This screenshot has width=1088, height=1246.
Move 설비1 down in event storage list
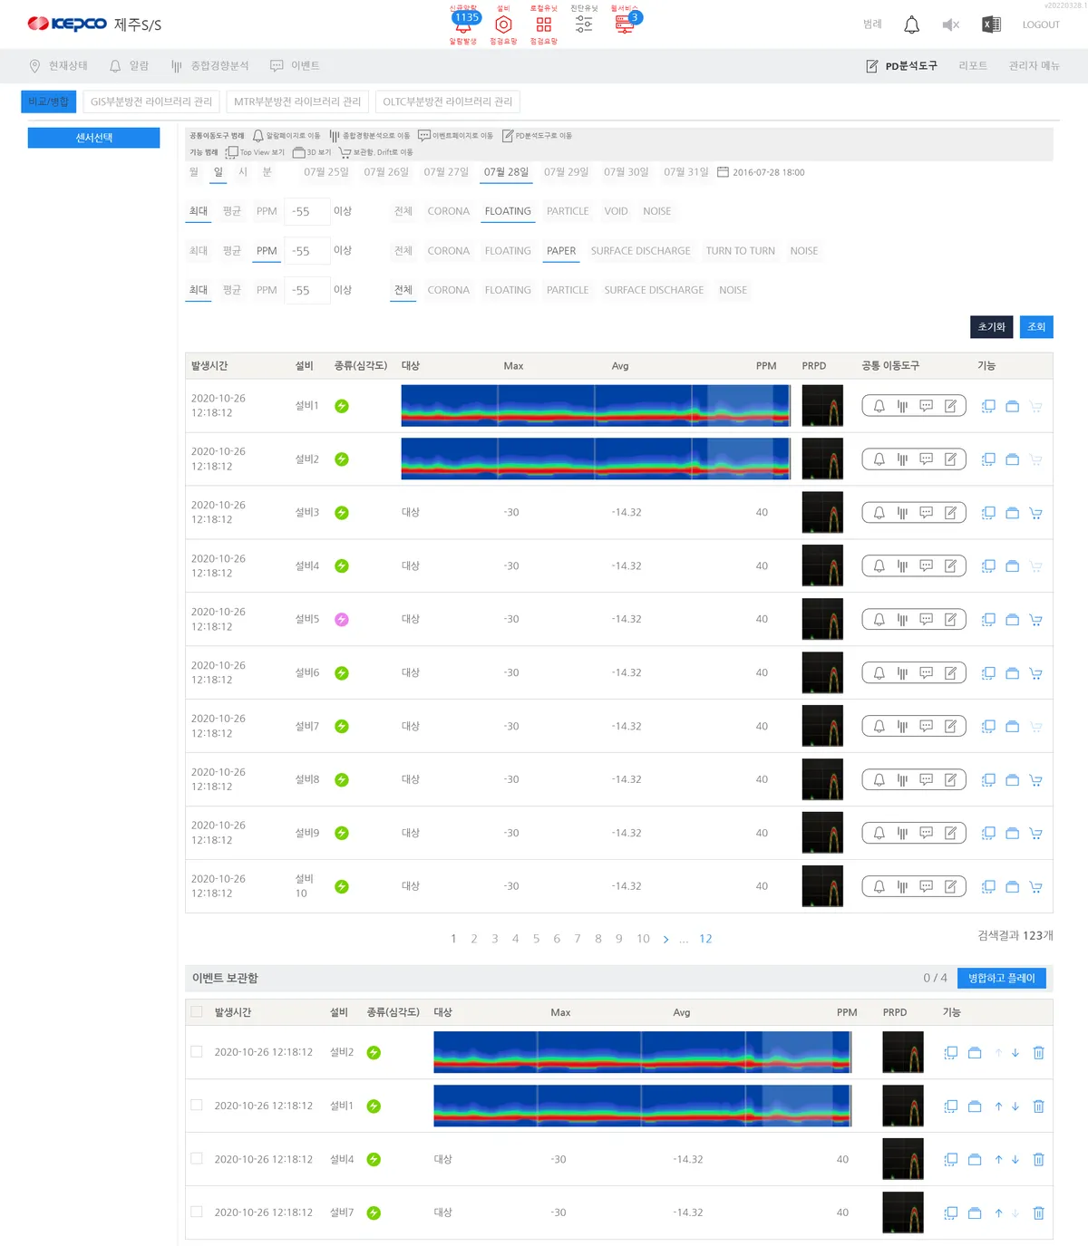(x=1015, y=1106)
